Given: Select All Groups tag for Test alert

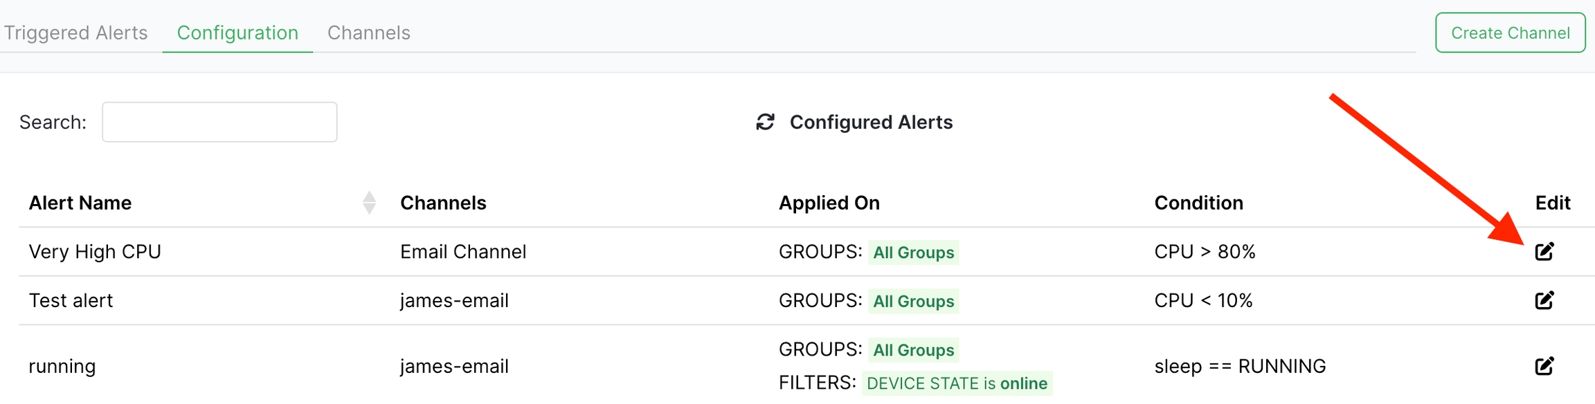Looking at the screenshot, I should coord(913,301).
